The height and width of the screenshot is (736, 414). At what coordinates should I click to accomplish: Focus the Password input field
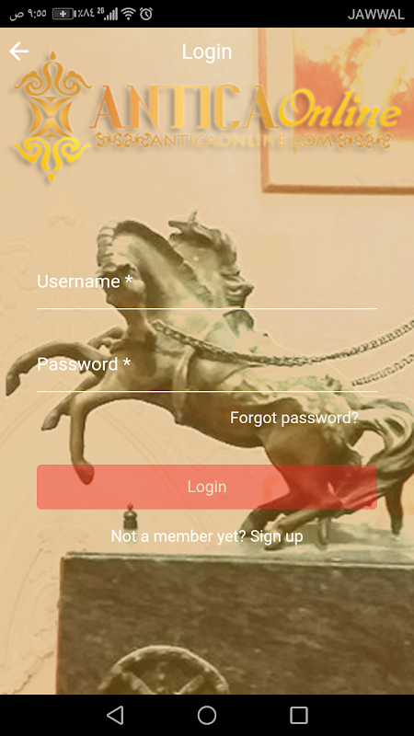[x=206, y=370]
